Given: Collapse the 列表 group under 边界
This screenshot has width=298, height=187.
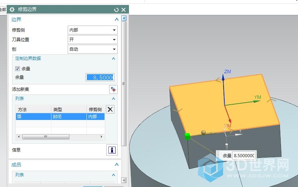Looking at the screenshot, I should click(113, 99).
